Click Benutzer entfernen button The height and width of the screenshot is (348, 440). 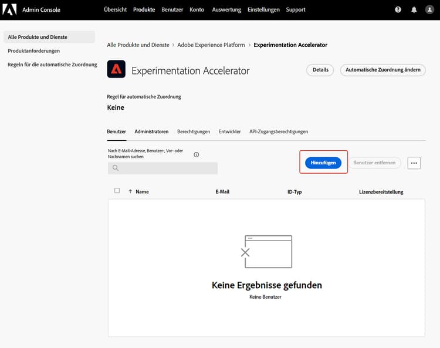tap(374, 163)
